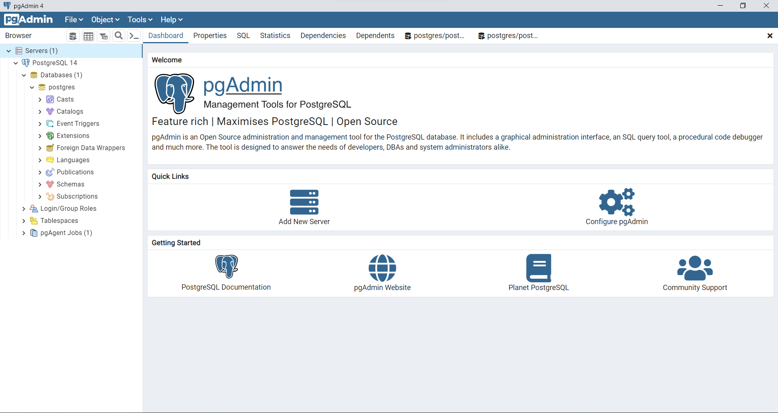Viewport: 778px width, 413px height.
Task: Click the PostgreSQL 14 elephant icon
Action: (x=26, y=63)
